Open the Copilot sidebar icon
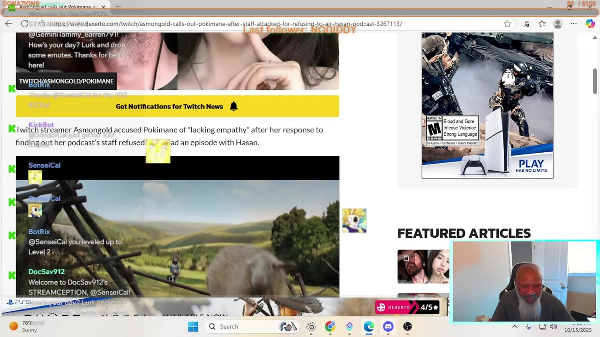 (x=590, y=24)
